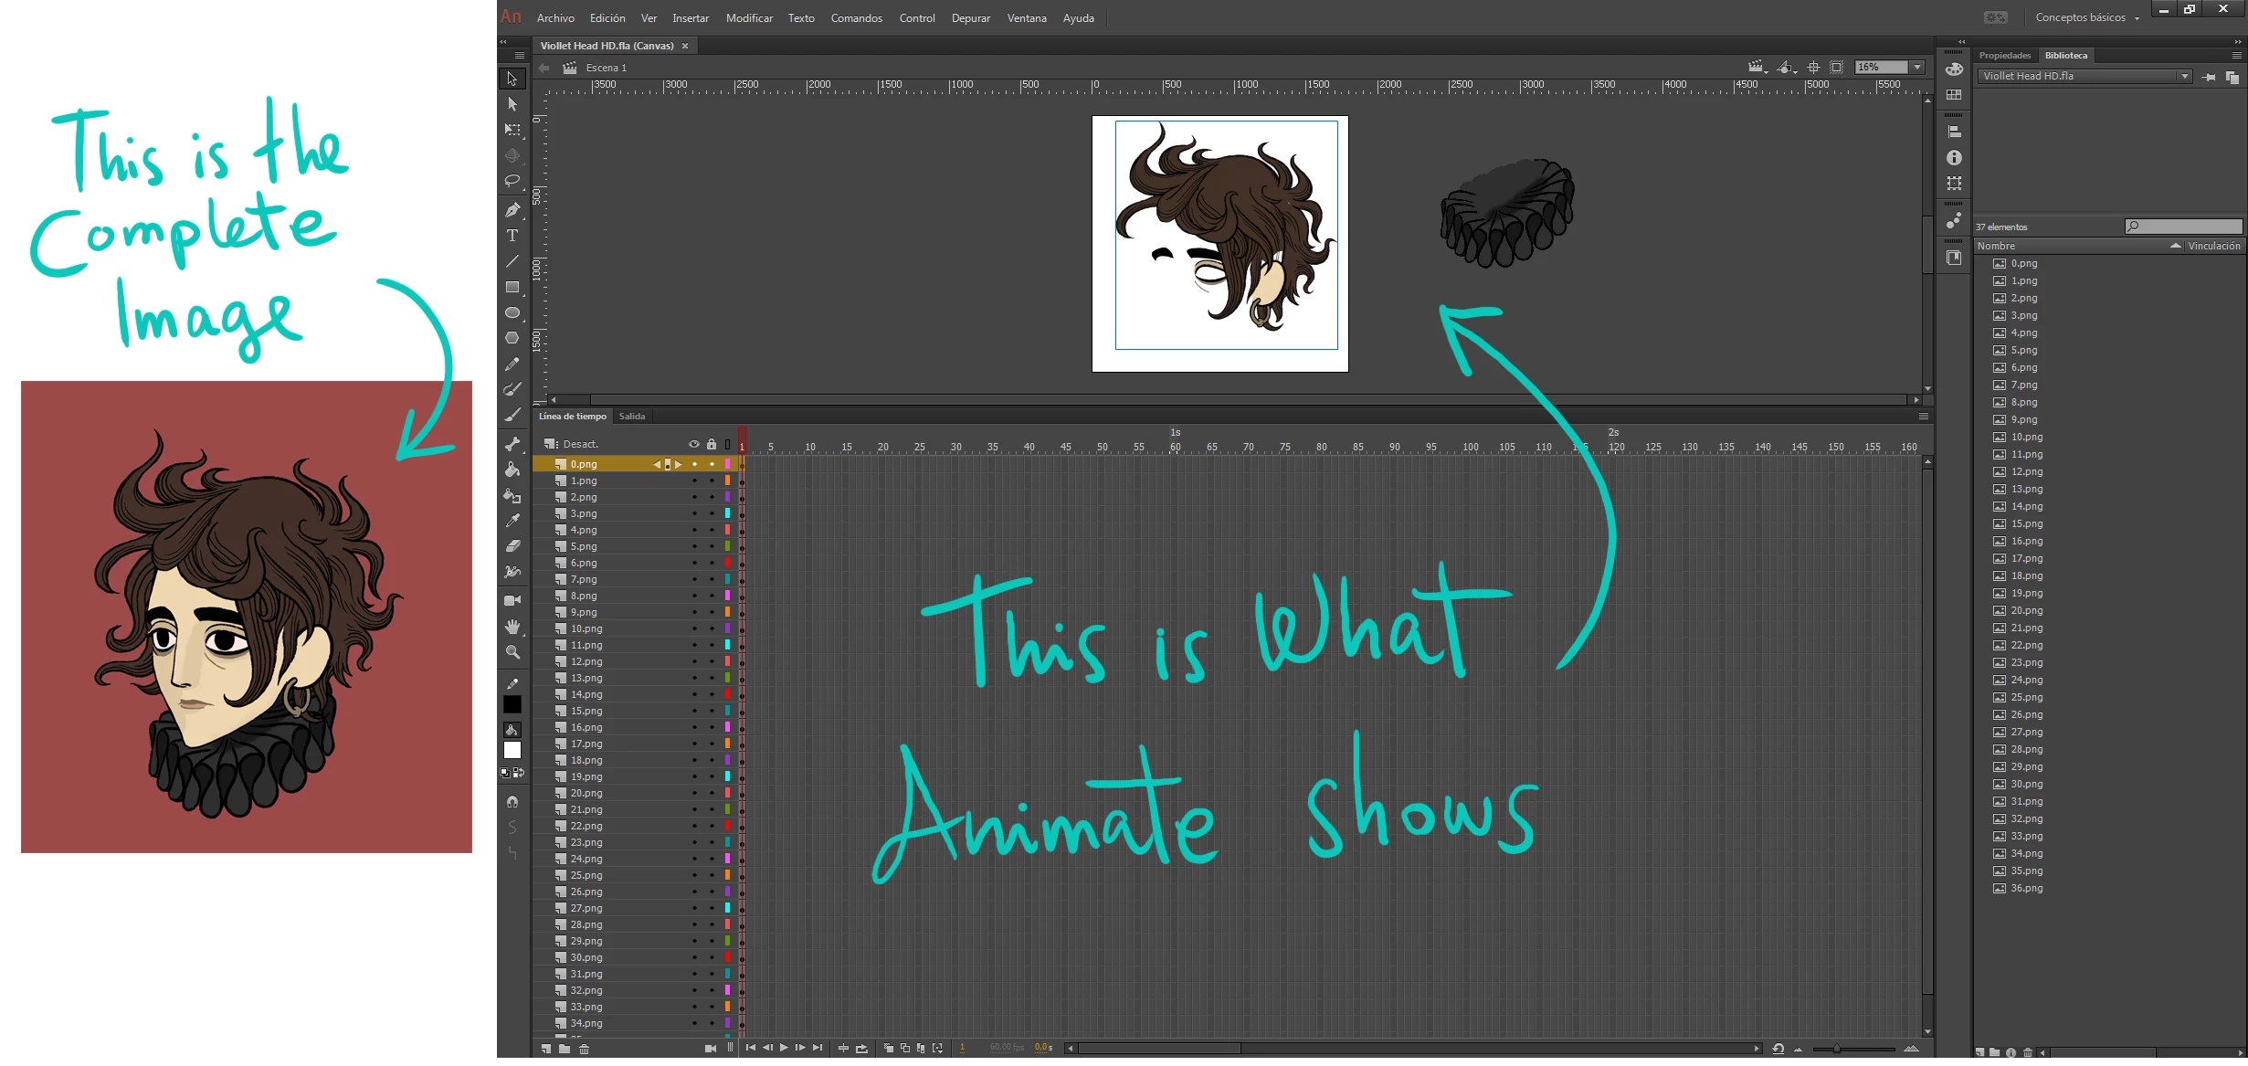2248x1066 pixels.
Task: Select the Lasso tool
Action: click(512, 181)
